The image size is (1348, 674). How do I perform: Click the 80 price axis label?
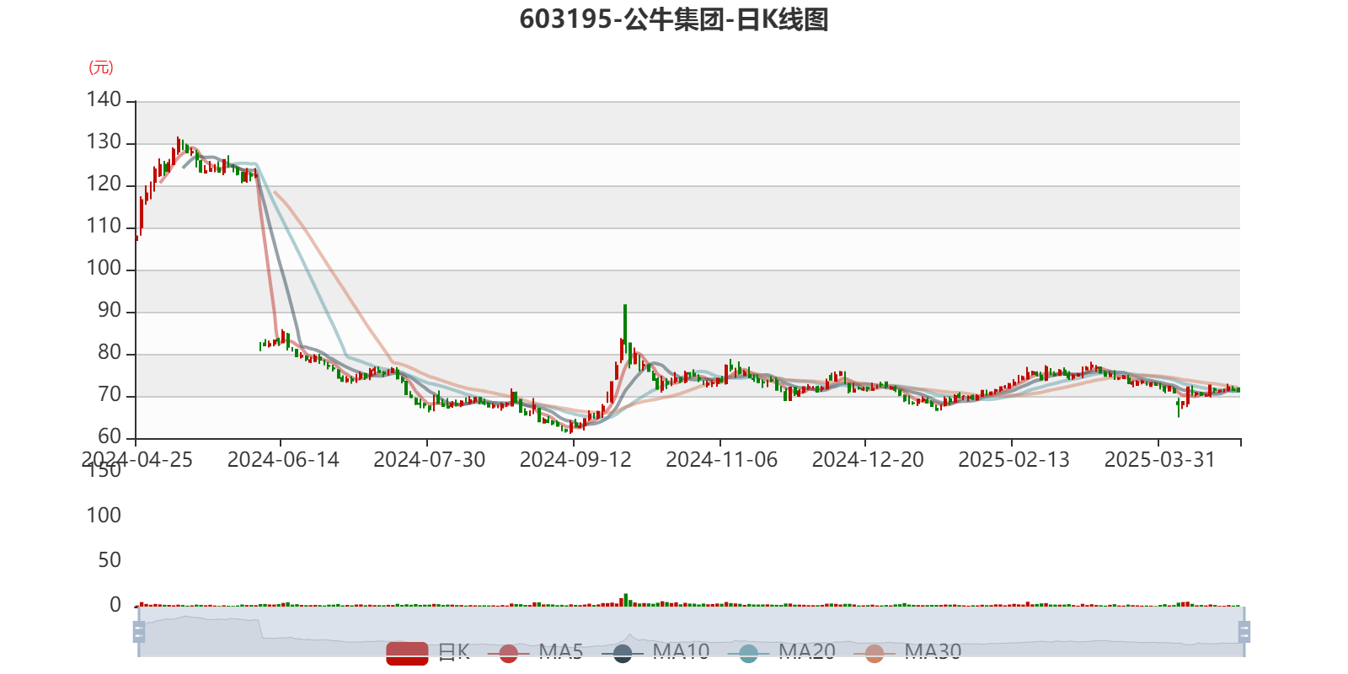pyautogui.click(x=110, y=352)
